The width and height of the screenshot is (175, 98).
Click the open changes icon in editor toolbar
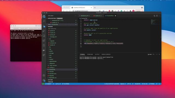point(154,16)
